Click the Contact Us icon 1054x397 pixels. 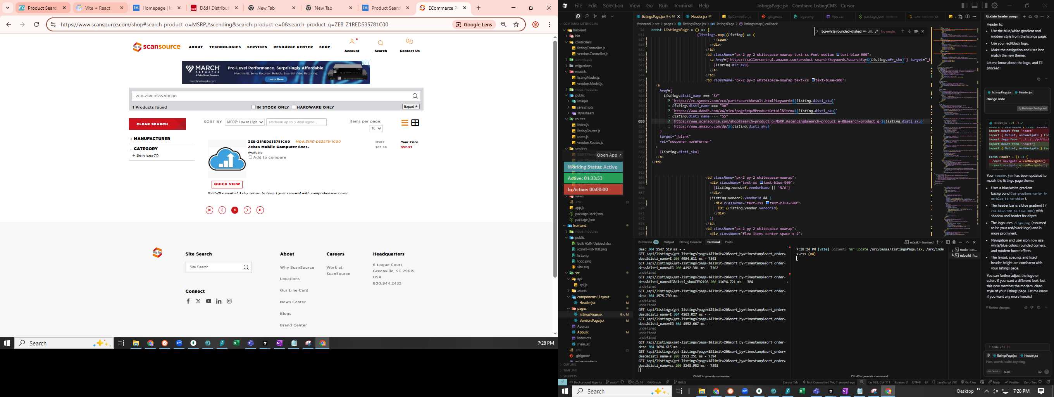point(410,42)
